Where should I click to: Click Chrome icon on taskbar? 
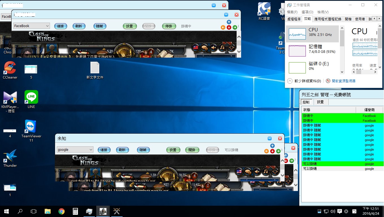[x=62, y=211]
